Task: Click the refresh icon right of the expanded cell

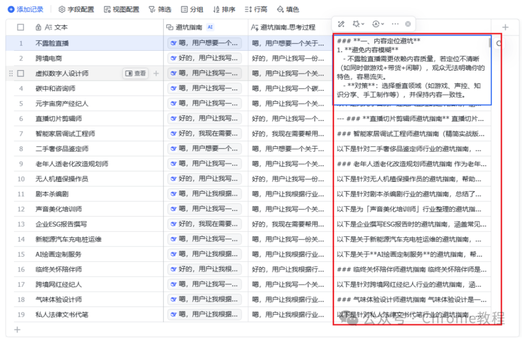Action: [499, 44]
